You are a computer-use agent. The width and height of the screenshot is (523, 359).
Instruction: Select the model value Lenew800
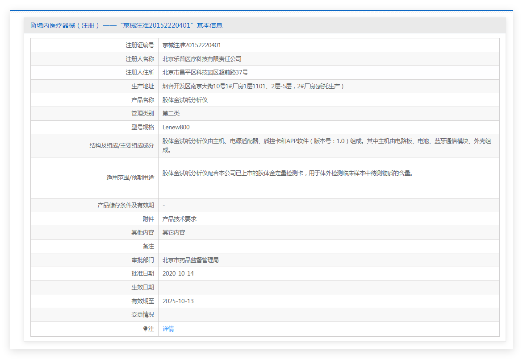click(x=176, y=127)
